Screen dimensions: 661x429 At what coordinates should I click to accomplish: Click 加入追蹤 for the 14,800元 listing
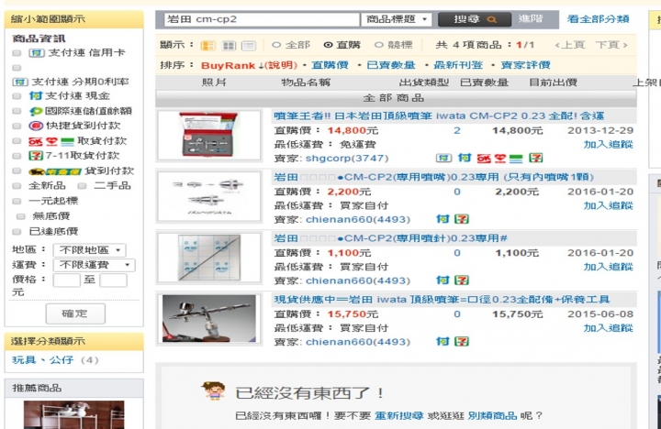608,145
